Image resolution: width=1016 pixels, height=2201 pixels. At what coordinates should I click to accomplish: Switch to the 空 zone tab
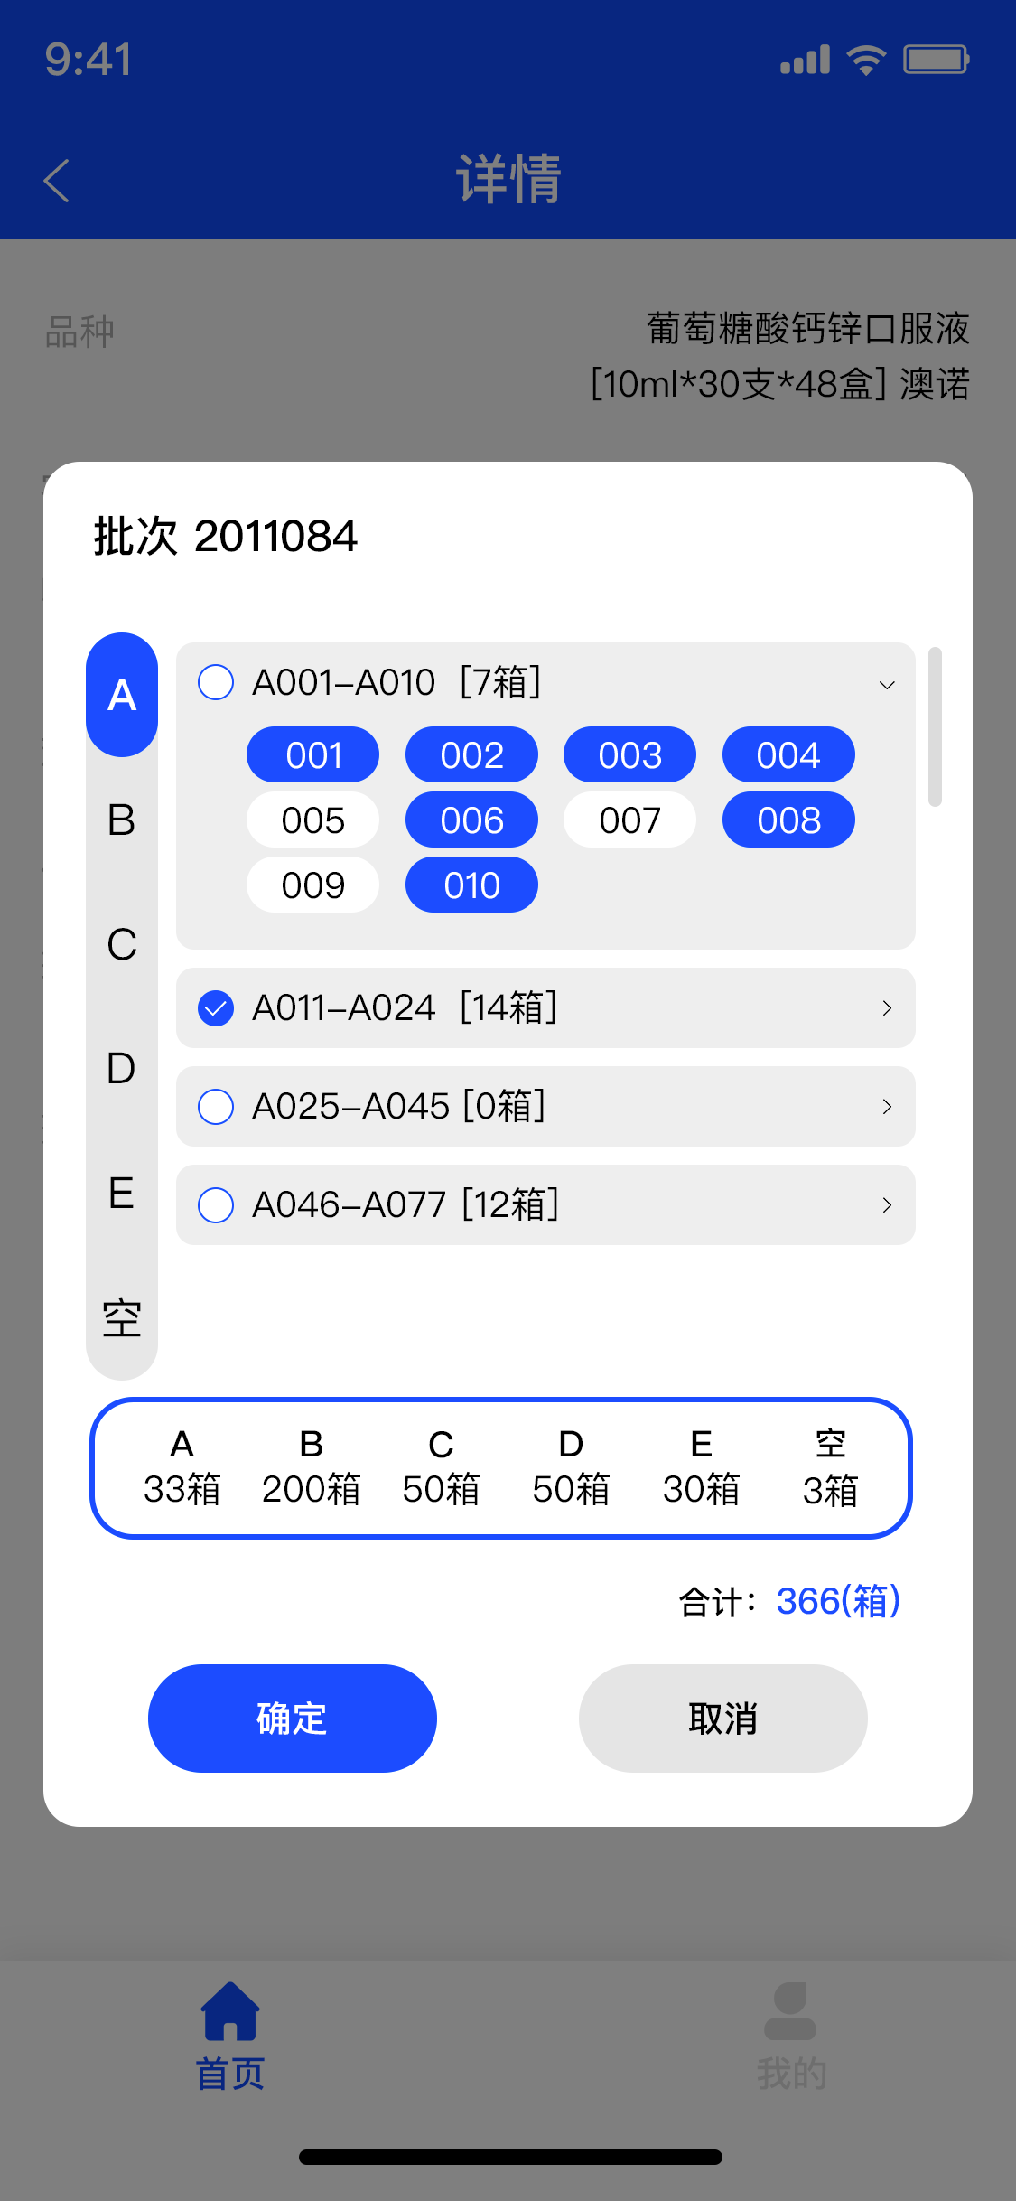122,1318
